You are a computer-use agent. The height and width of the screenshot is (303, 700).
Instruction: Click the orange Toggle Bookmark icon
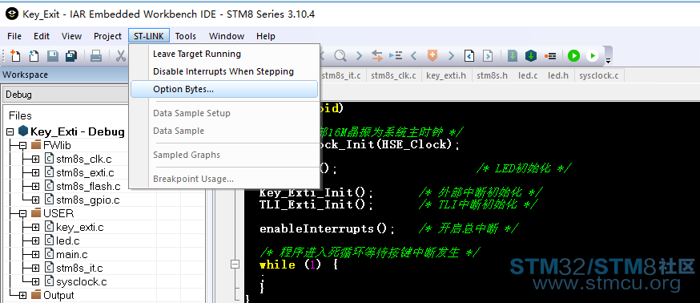[x=432, y=56]
